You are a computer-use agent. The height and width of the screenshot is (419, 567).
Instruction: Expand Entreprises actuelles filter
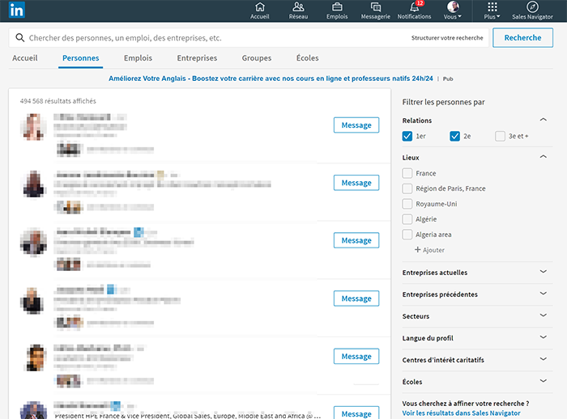tap(543, 273)
